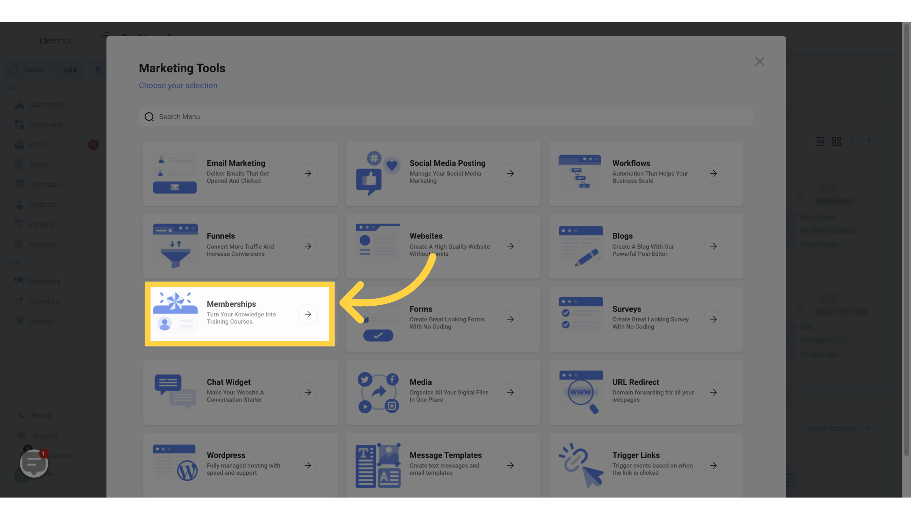Open Contacts in the sidebar
This screenshot has height=519, width=911.
(x=36, y=204)
